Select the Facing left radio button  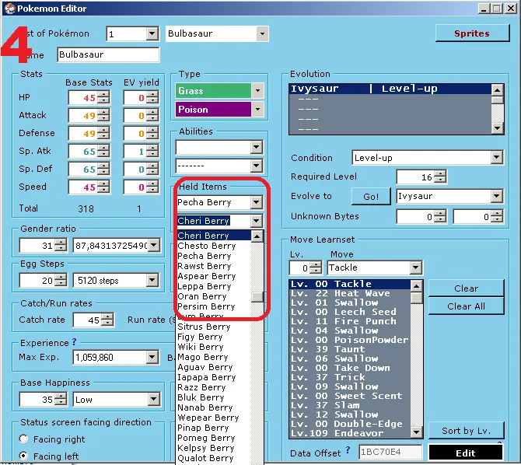tap(23, 456)
